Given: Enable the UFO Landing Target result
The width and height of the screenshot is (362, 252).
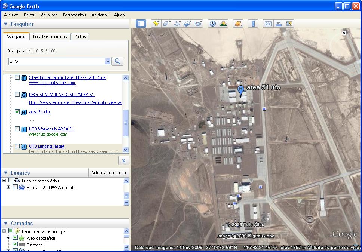Looking at the screenshot, I should [x=17, y=146].
